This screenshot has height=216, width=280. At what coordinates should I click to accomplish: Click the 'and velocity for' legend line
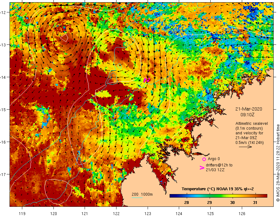pos(249,133)
